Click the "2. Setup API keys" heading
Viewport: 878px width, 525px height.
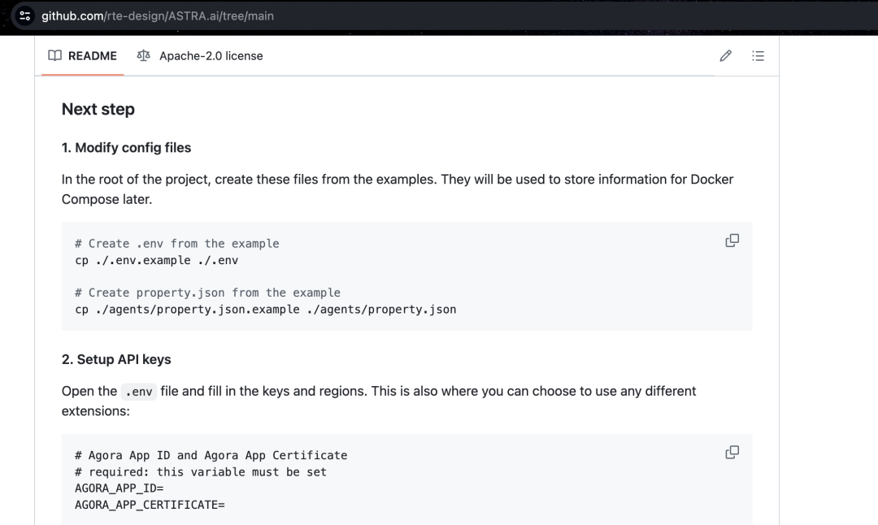[116, 359]
